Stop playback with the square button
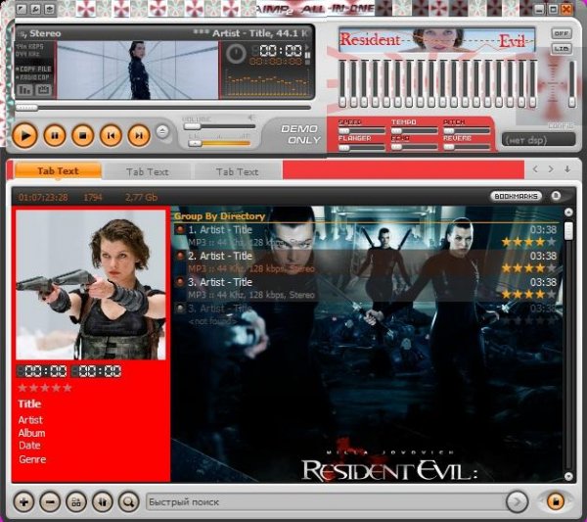Image resolution: width=587 pixels, height=522 pixels. [83, 135]
